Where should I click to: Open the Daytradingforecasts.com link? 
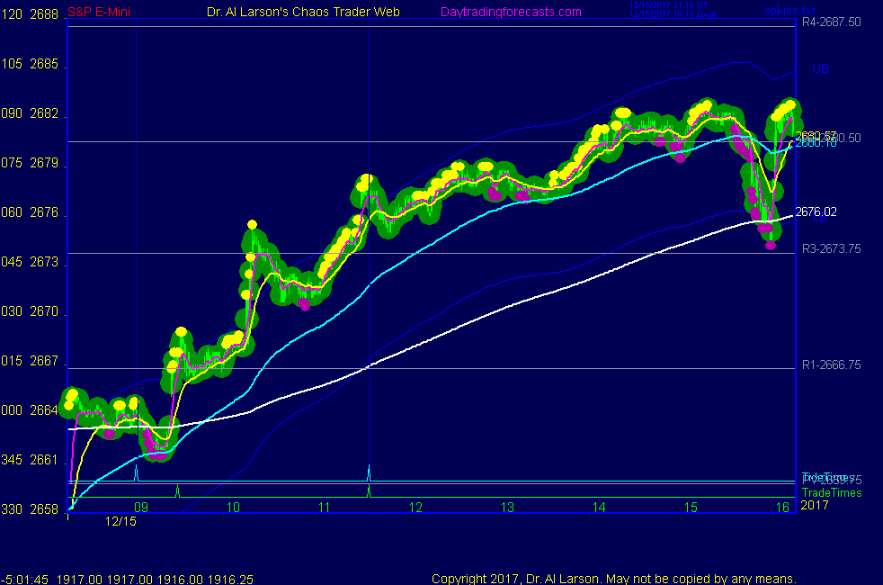(511, 12)
